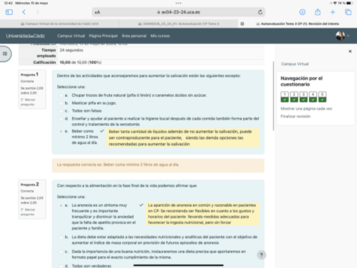The image size is (357, 268).
Task: Close the right drawer with the X
Action: (350, 51)
